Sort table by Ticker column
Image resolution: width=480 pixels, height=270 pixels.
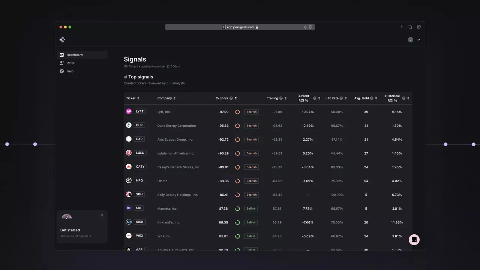[x=138, y=98]
